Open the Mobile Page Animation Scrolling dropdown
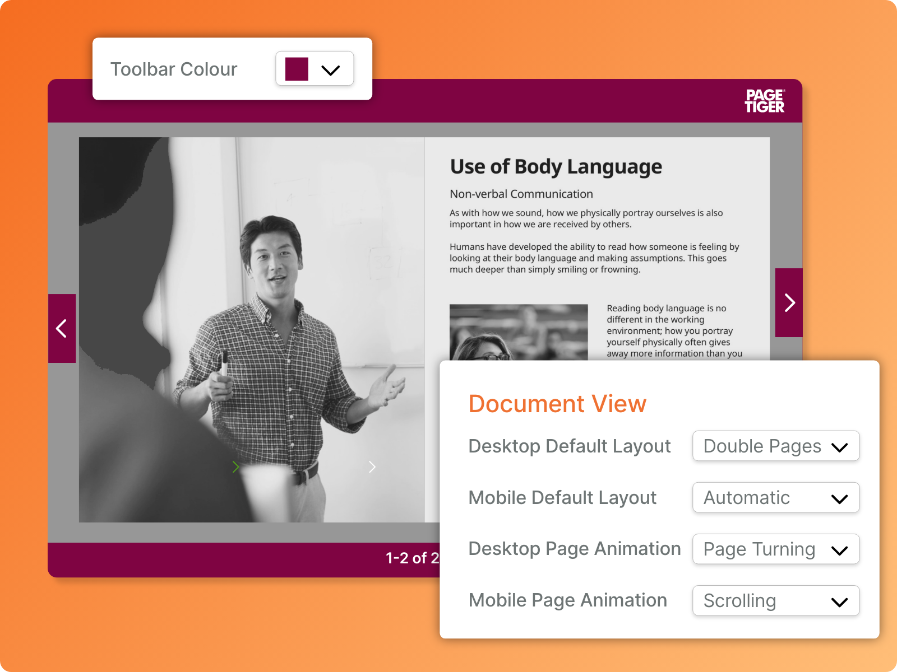This screenshot has height=672, width=897. pos(776,600)
